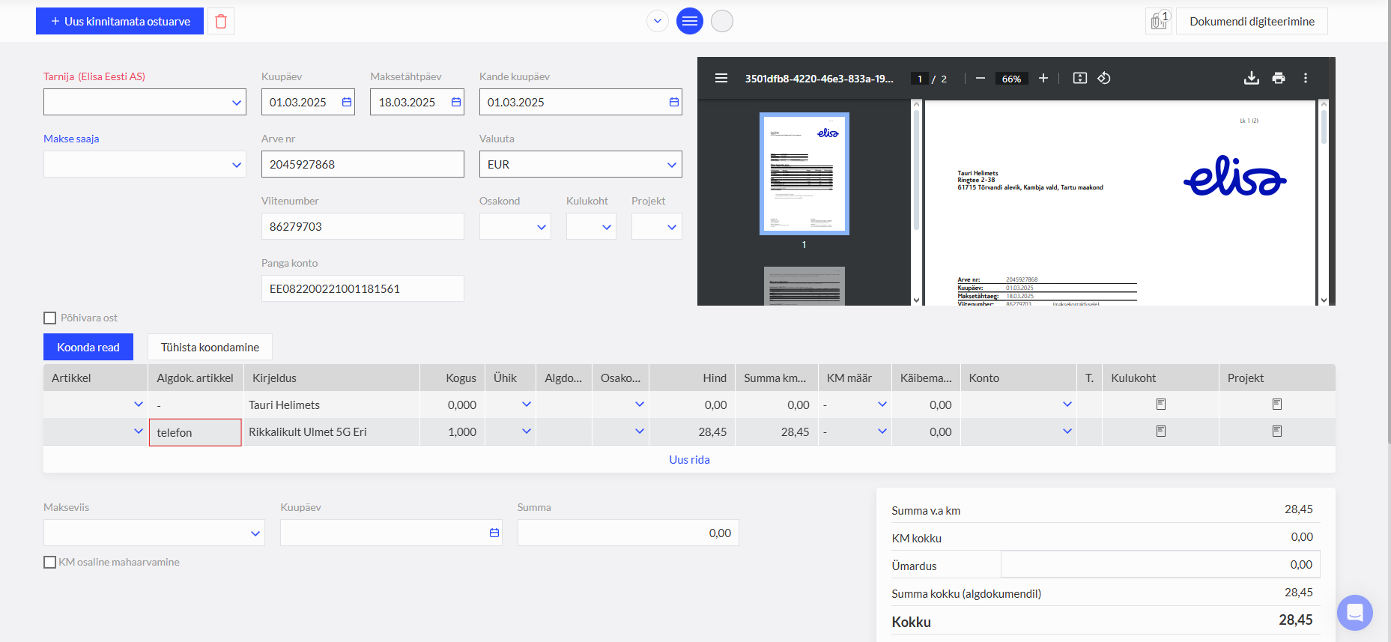Open the support chat bubble
Image resolution: width=1391 pixels, height=642 pixels.
pos(1354,613)
